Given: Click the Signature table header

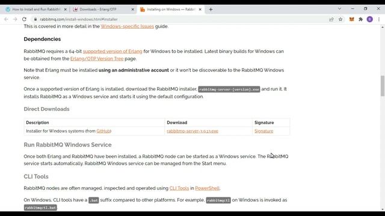Looking at the screenshot, I should [x=264, y=122].
